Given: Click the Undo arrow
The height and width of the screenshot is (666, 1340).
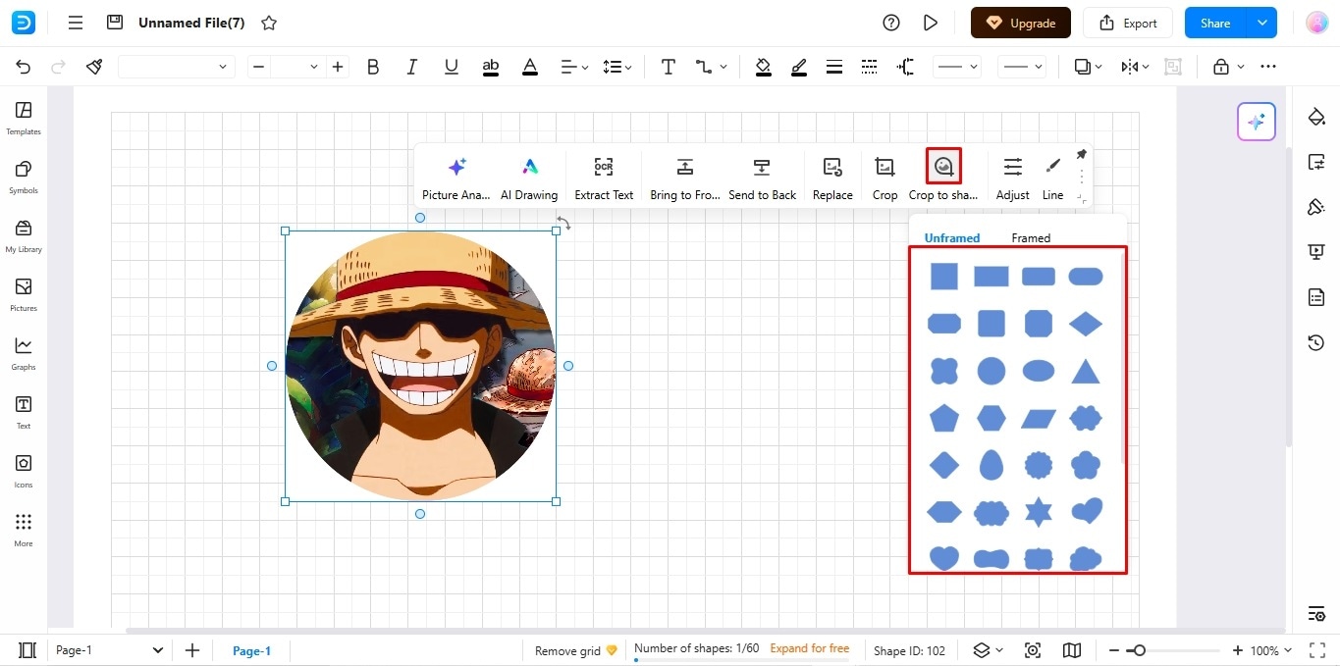Looking at the screenshot, I should (x=24, y=67).
